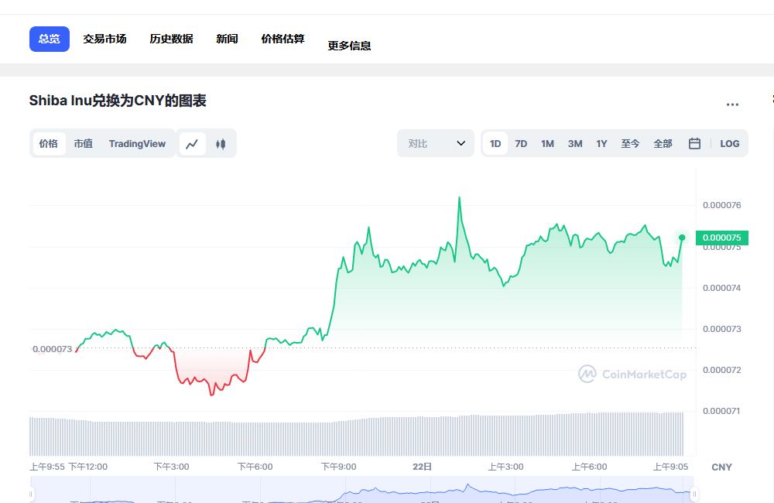
Task: Open the date range calendar picker
Action: 694,143
